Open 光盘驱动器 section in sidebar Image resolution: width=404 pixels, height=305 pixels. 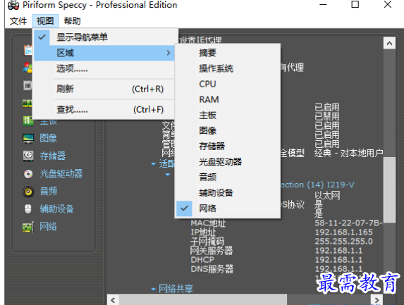(x=61, y=173)
